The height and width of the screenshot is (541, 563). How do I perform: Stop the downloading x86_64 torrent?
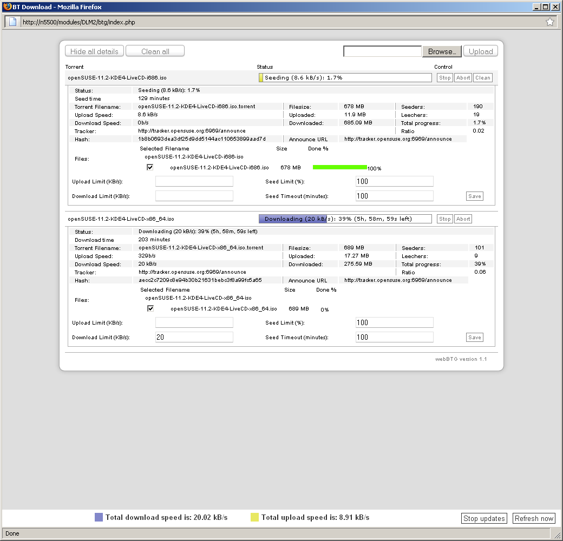pyautogui.click(x=445, y=219)
